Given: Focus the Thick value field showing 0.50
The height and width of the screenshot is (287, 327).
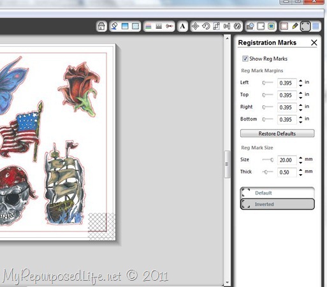Looking at the screenshot, I should (287, 172).
